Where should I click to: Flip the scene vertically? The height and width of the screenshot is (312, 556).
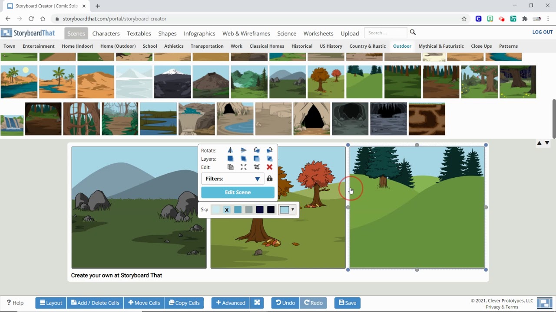point(243,150)
